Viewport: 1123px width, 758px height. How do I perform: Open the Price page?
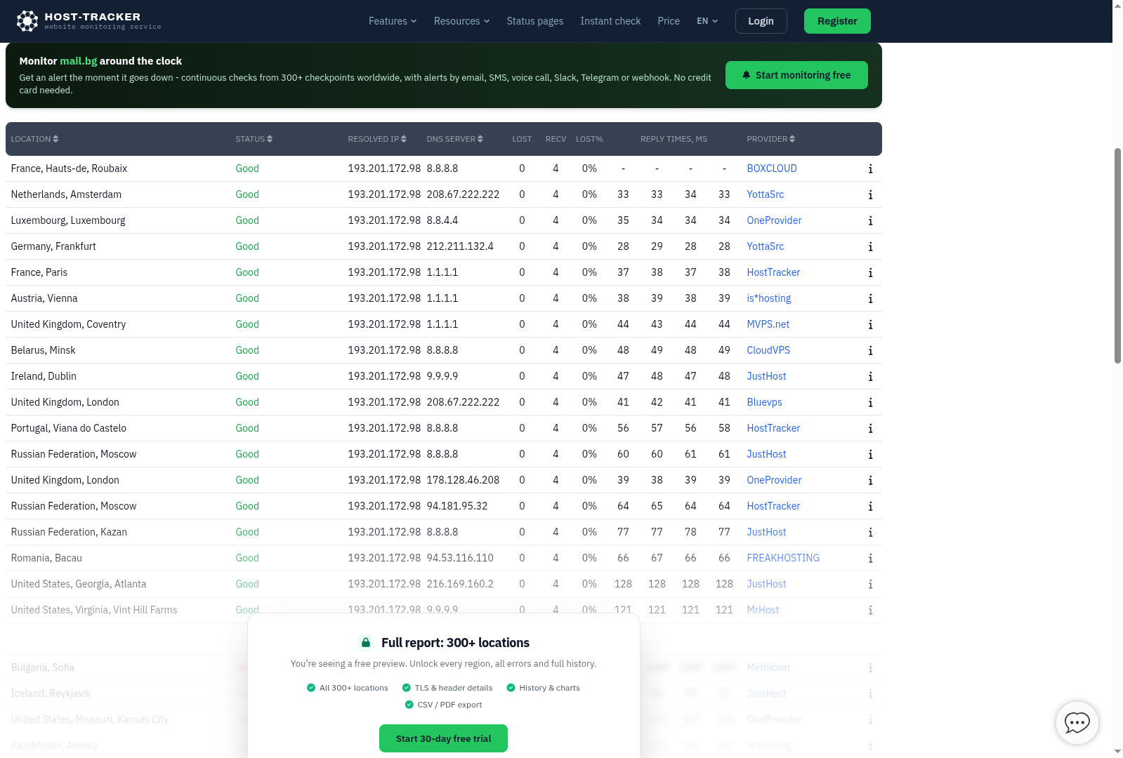tap(669, 21)
